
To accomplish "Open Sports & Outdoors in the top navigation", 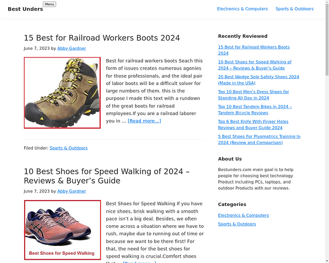I will tap(294, 9).
